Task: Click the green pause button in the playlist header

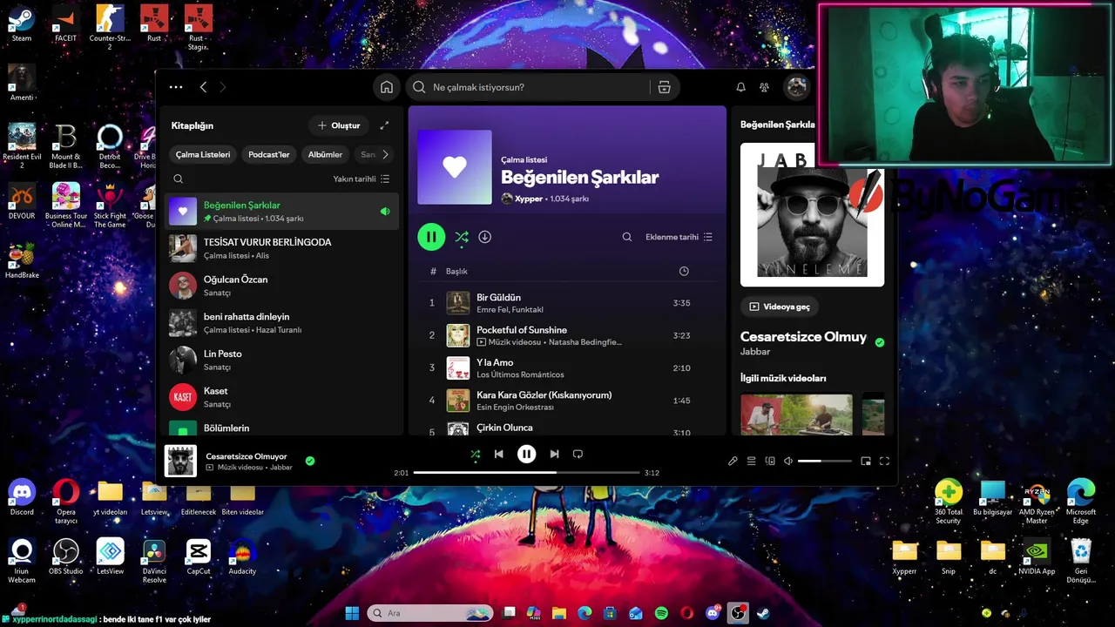Action: (431, 237)
